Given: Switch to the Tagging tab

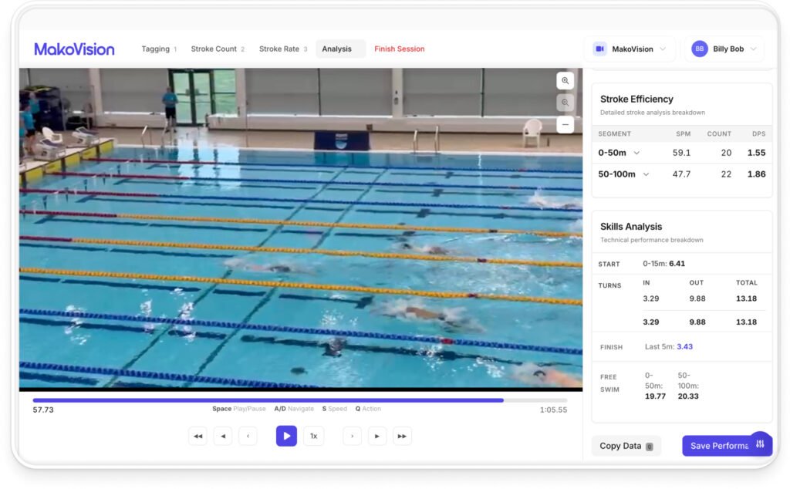Looking at the screenshot, I should (x=158, y=49).
